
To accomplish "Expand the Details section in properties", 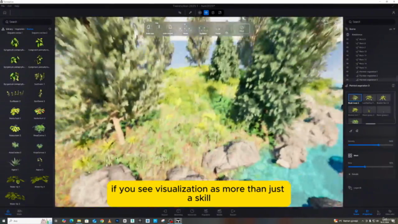I will click(354, 174).
